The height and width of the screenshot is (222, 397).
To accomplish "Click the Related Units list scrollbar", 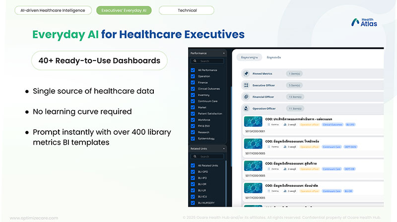I will tap(226, 183).
